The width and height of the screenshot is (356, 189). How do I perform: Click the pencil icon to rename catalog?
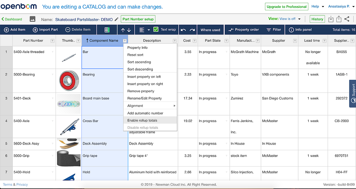pyautogui.click(x=116, y=19)
